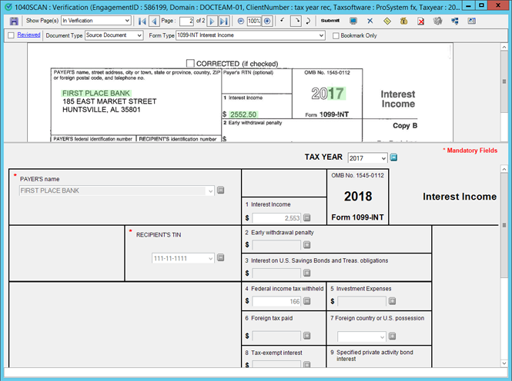Click the Savings Bonds and Treas. obligations field

[x=276, y=273]
